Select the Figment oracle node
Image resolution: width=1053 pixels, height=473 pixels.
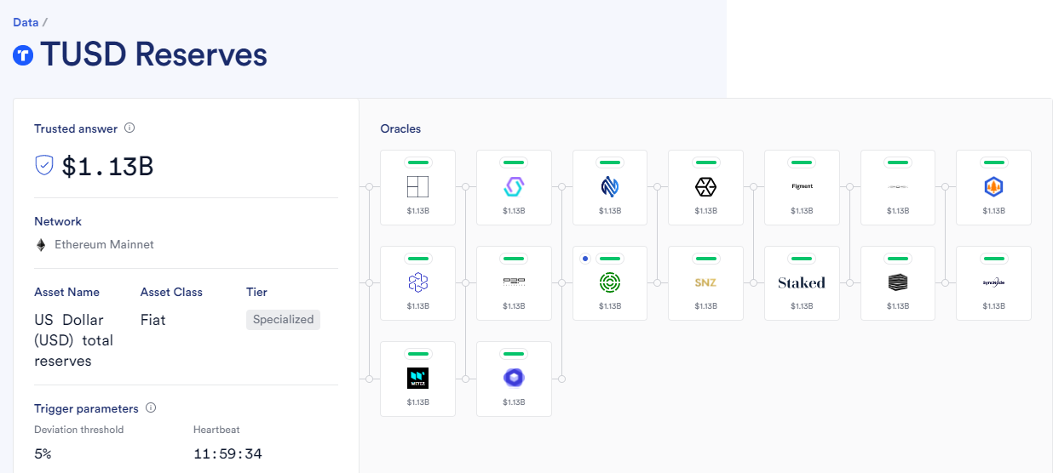pos(802,187)
